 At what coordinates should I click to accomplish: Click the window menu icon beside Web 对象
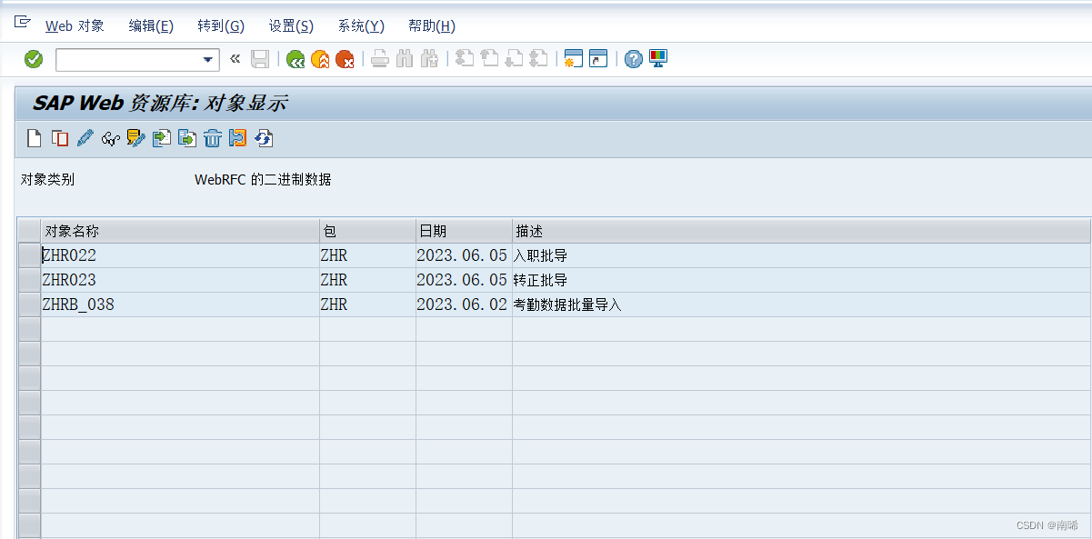pyautogui.click(x=23, y=23)
